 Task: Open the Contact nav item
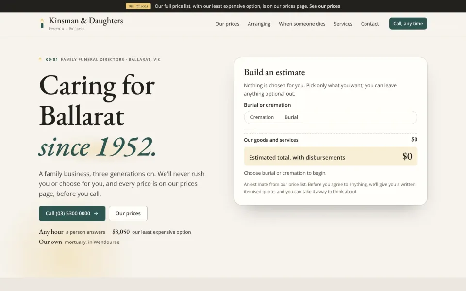(370, 24)
